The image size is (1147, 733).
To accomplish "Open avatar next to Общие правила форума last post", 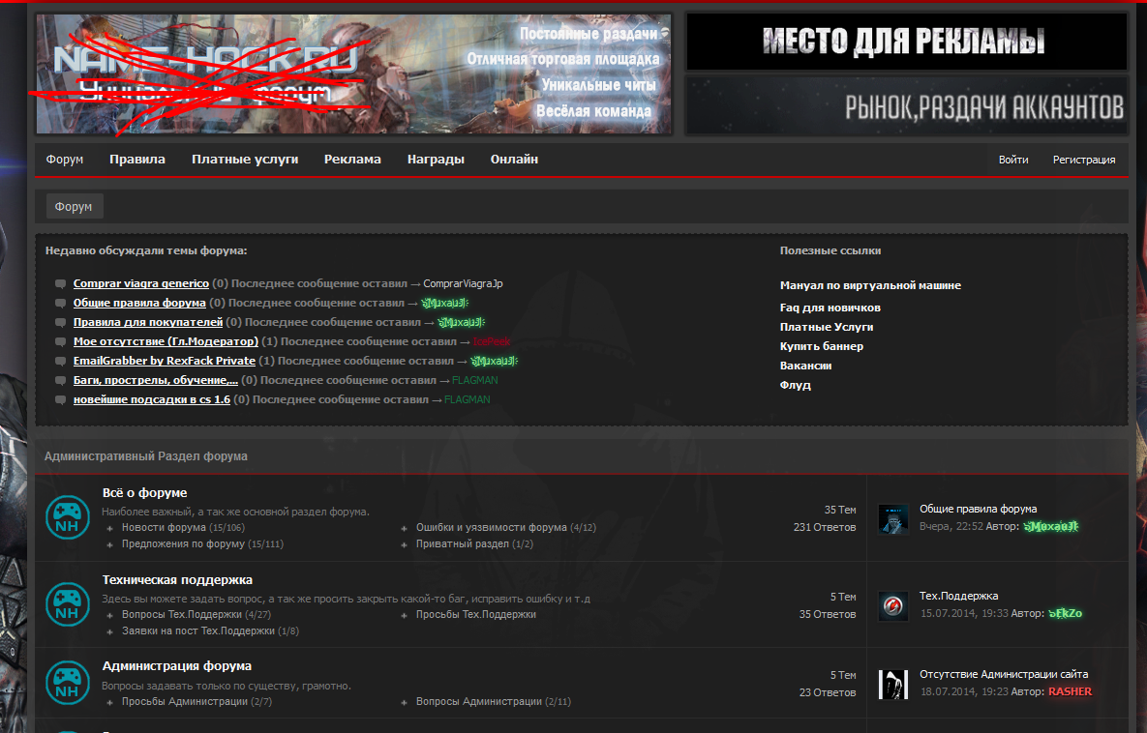I will click(x=892, y=519).
